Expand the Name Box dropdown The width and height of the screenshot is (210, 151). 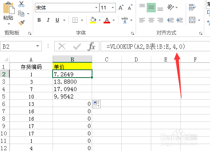coord(38,46)
